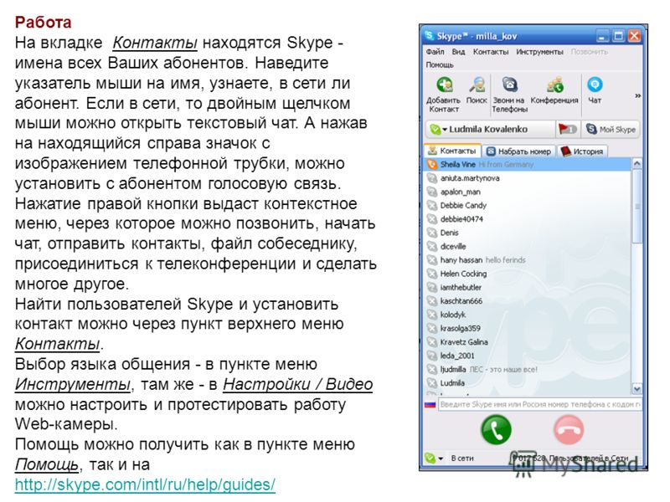Switch to the Набрать номер tab
The width and height of the screenshot is (670, 502).
(519, 151)
